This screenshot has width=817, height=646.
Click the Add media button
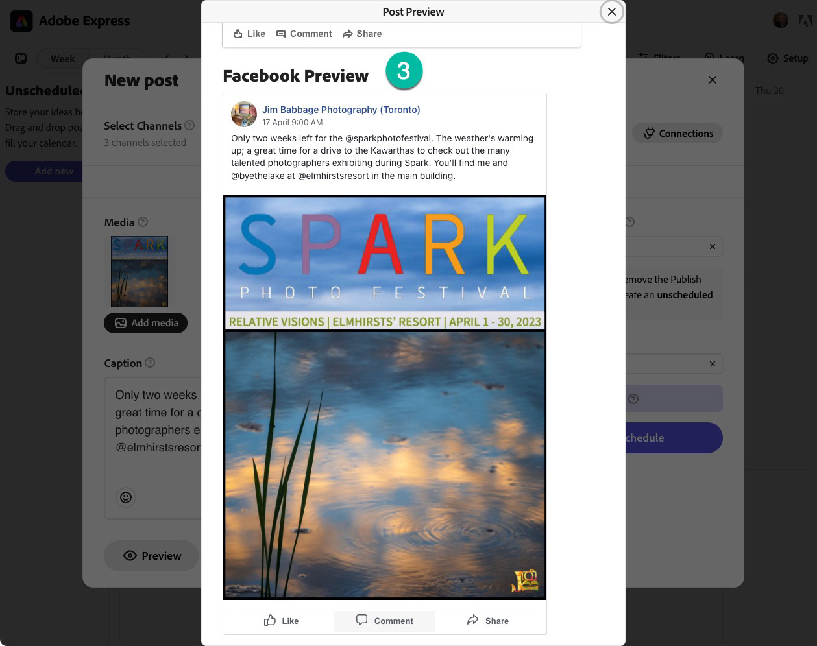point(146,323)
